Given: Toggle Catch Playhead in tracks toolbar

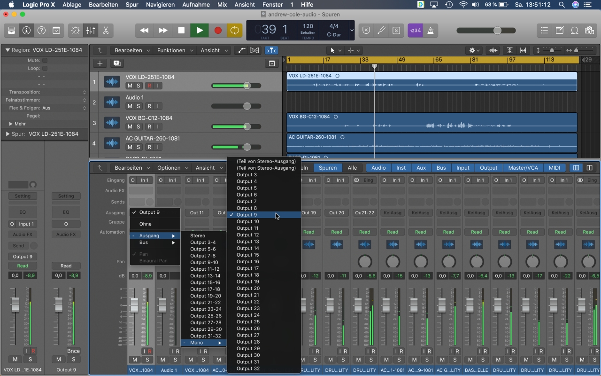Looking at the screenshot, I should click(x=271, y=50).
